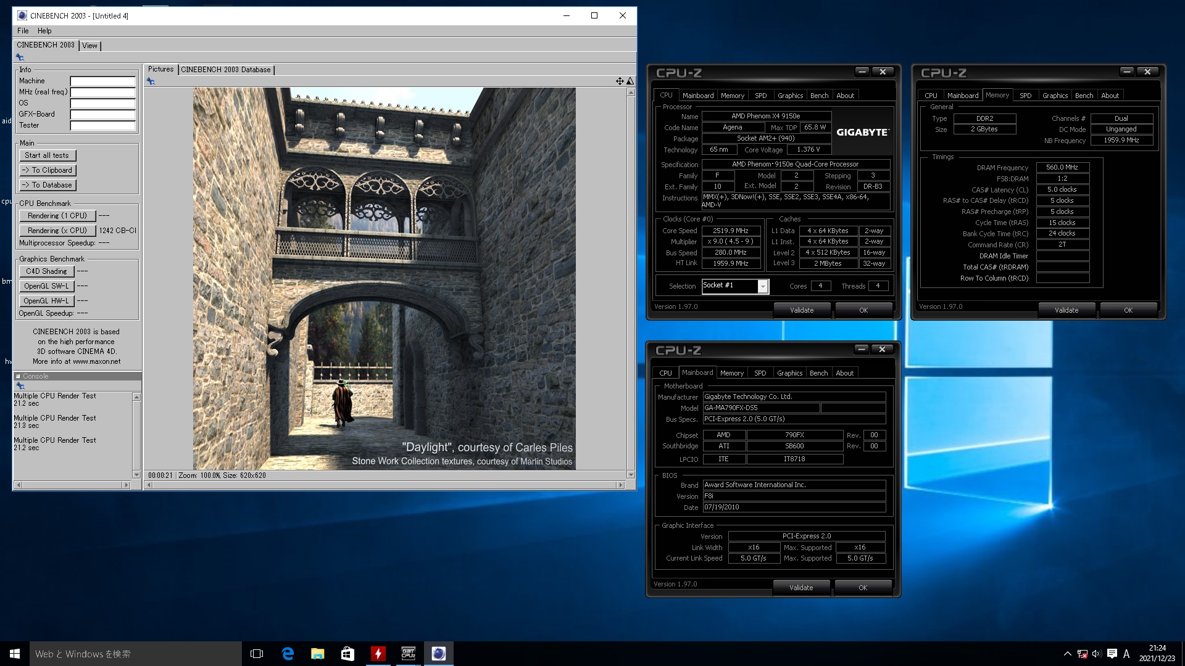1185x666 pixels.
Task: Click Validate in CPU-Z Mainboard window
Action: 801,588
